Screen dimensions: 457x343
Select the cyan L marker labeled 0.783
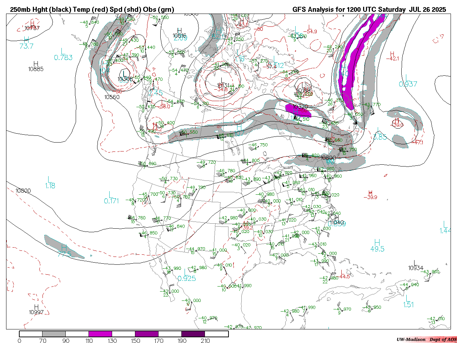(x=63, y=52)
